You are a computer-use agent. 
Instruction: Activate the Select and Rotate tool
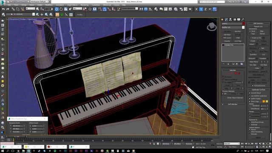point(61,9)
